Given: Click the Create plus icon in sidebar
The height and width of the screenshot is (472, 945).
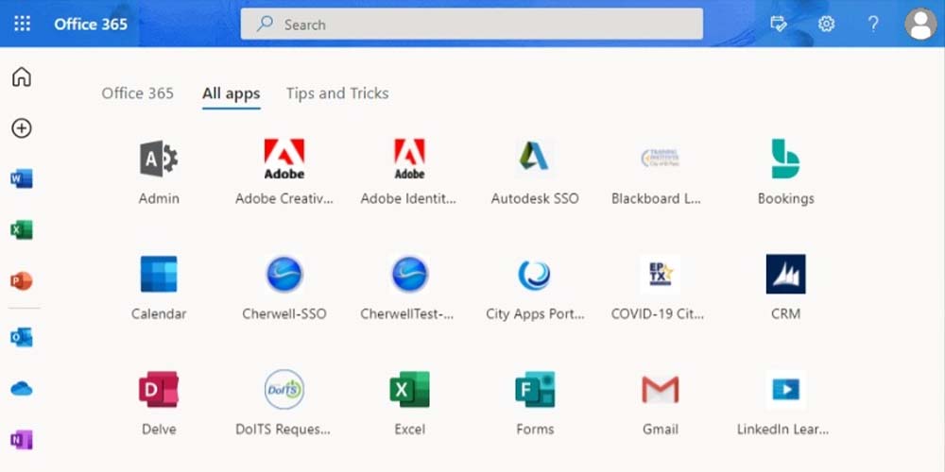Looking at the screenshot, I should (x=22, y=128).
